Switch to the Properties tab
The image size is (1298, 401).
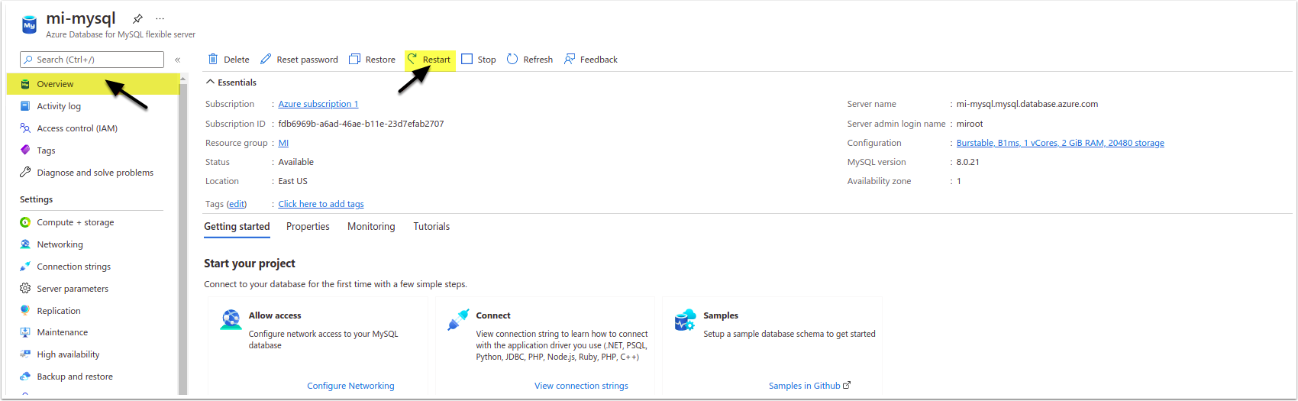point(308,227)
